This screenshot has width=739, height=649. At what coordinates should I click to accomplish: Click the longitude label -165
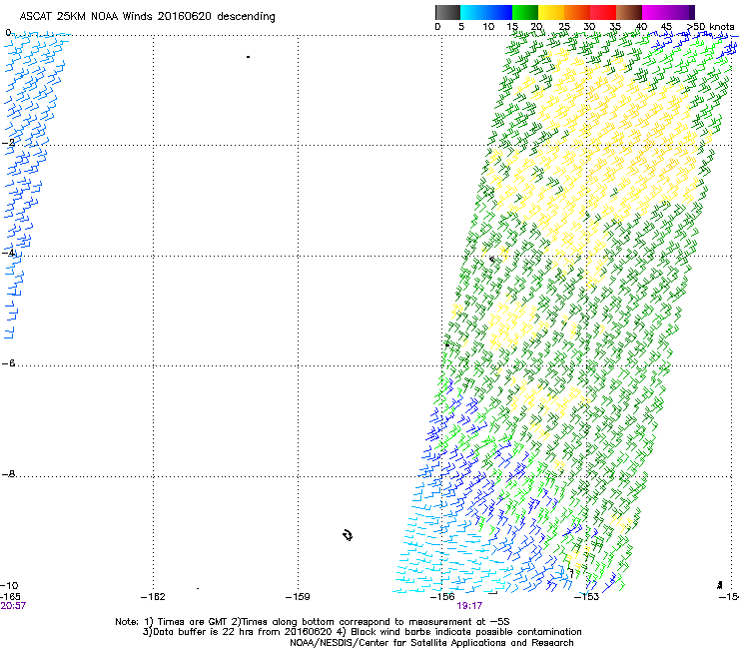coord(10,597)
